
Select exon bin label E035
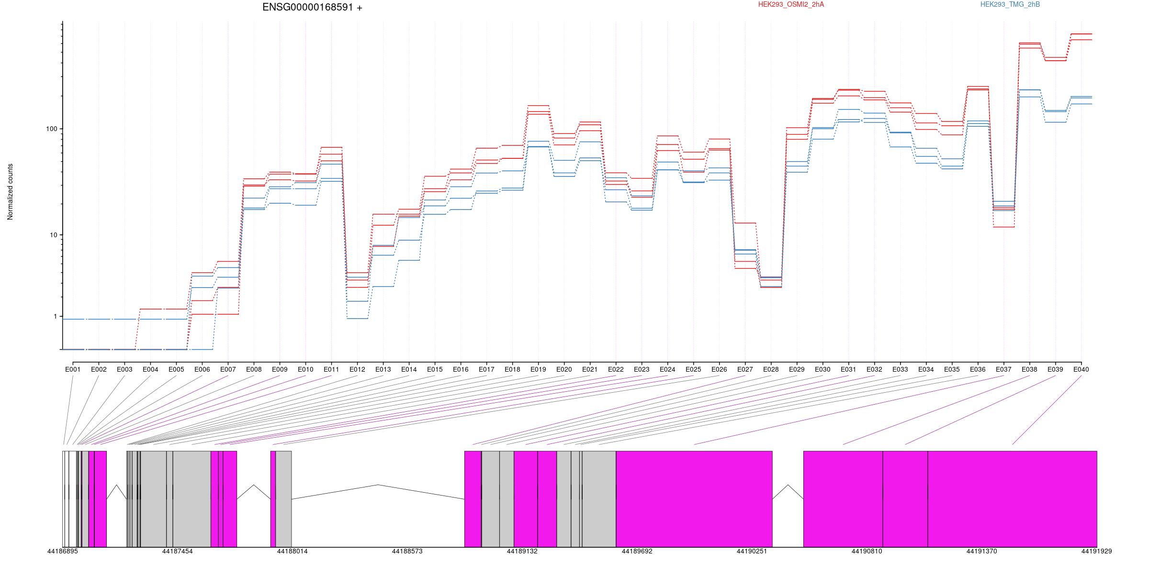pyautogui.click(x=952, y=369)
